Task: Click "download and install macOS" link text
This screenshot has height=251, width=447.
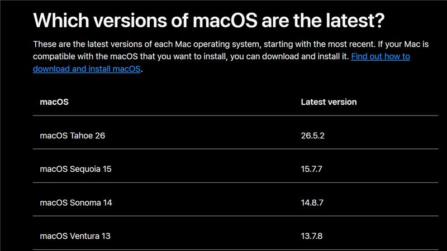Action: (x=87, y=69)
